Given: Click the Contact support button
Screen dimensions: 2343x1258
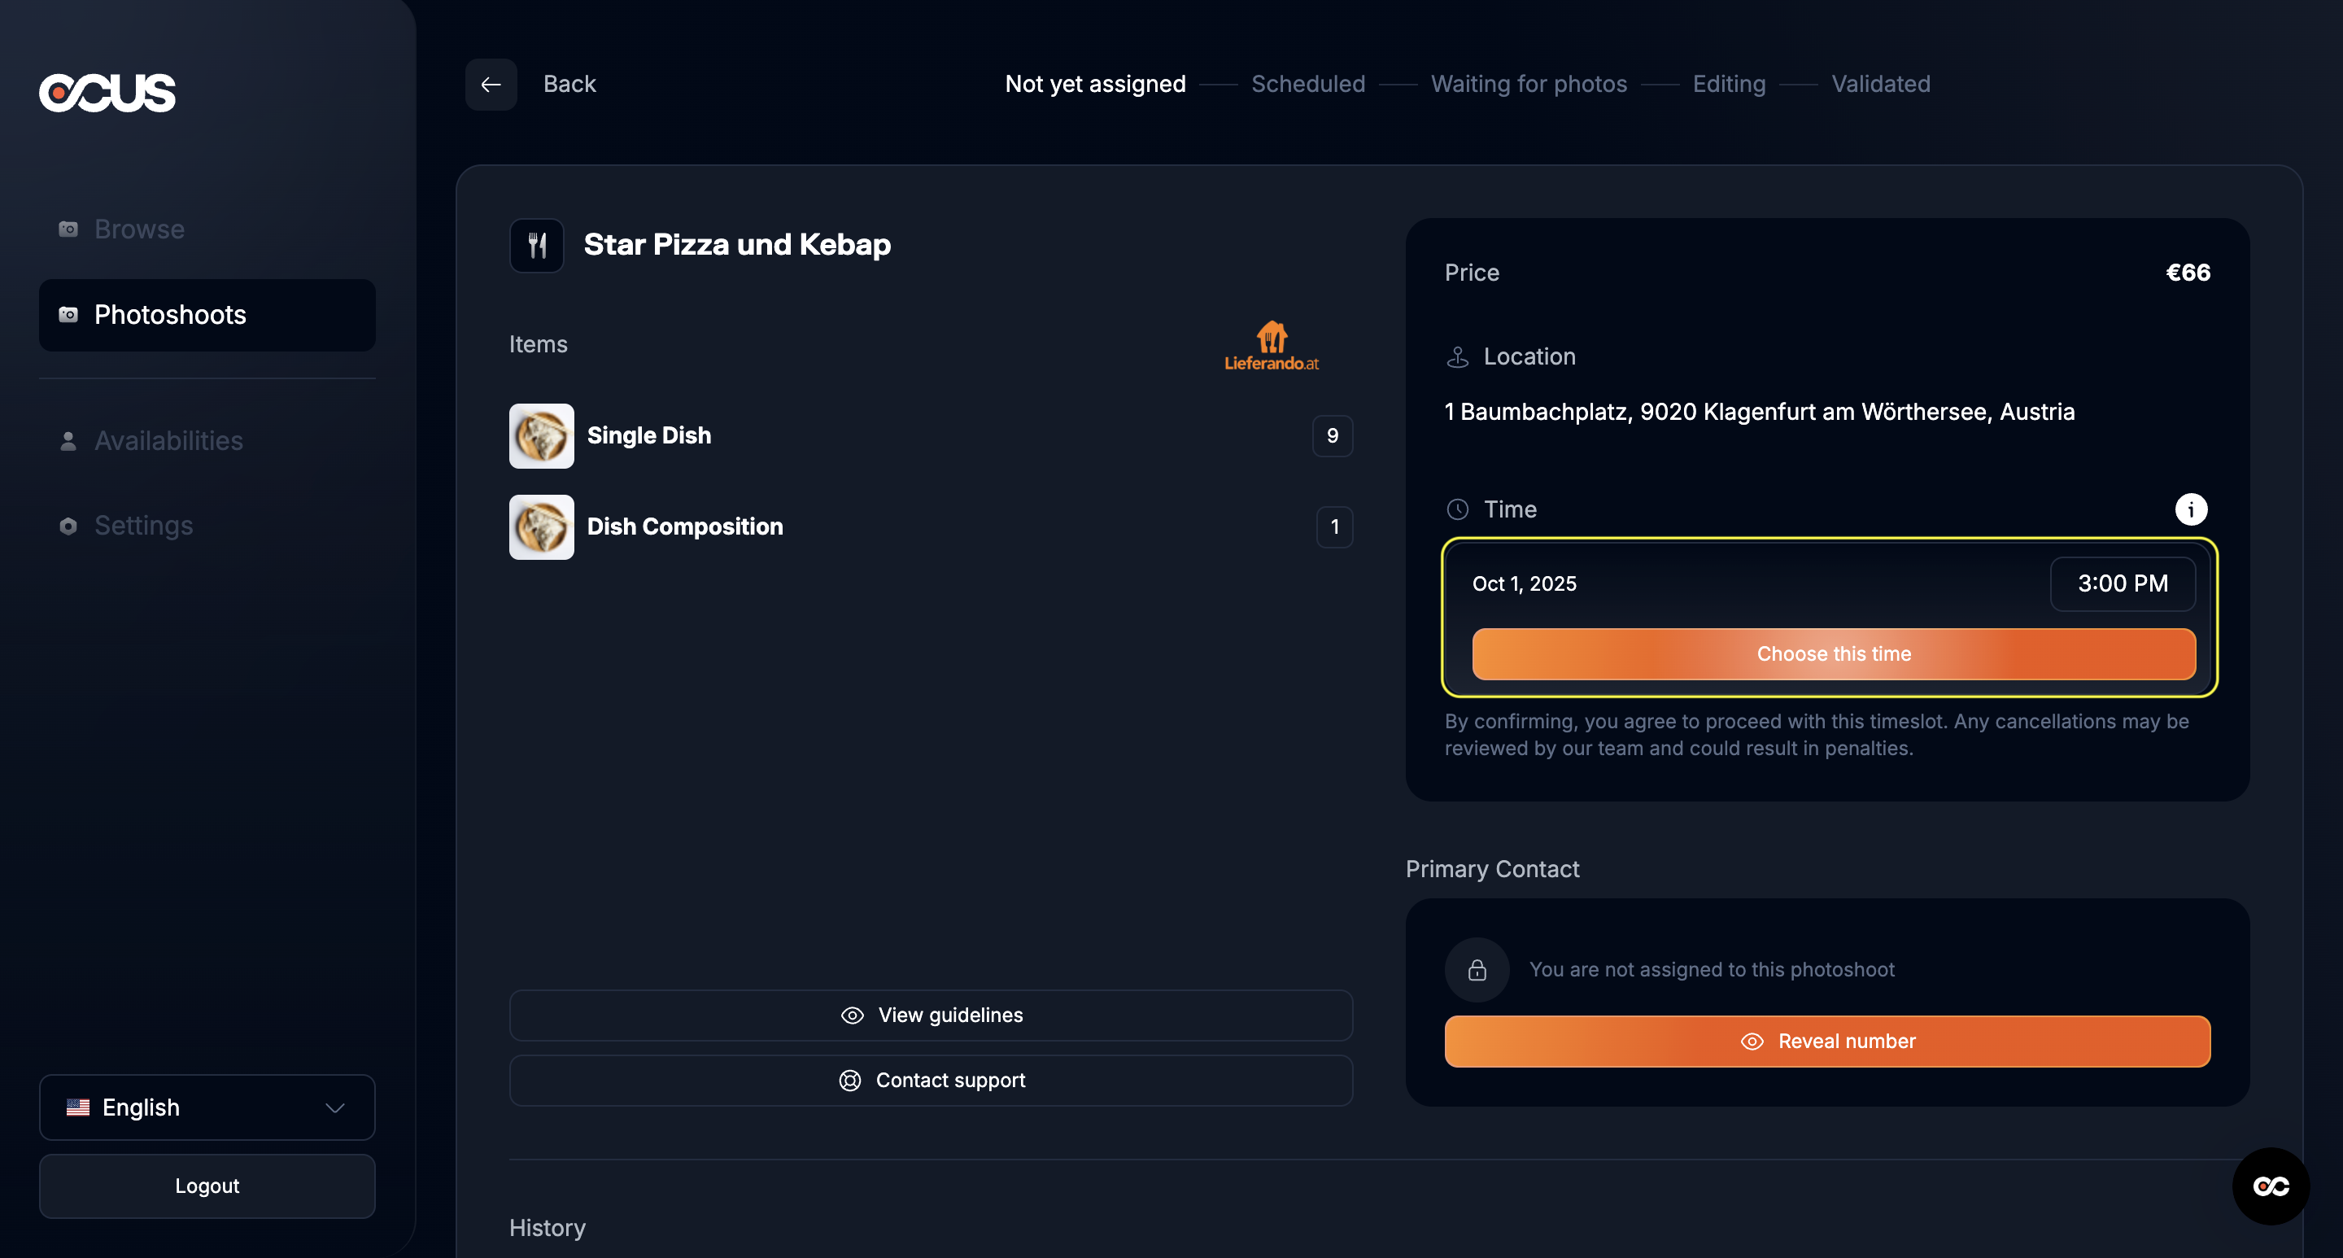Looking at the screenshot, I should pos(931,1081).
